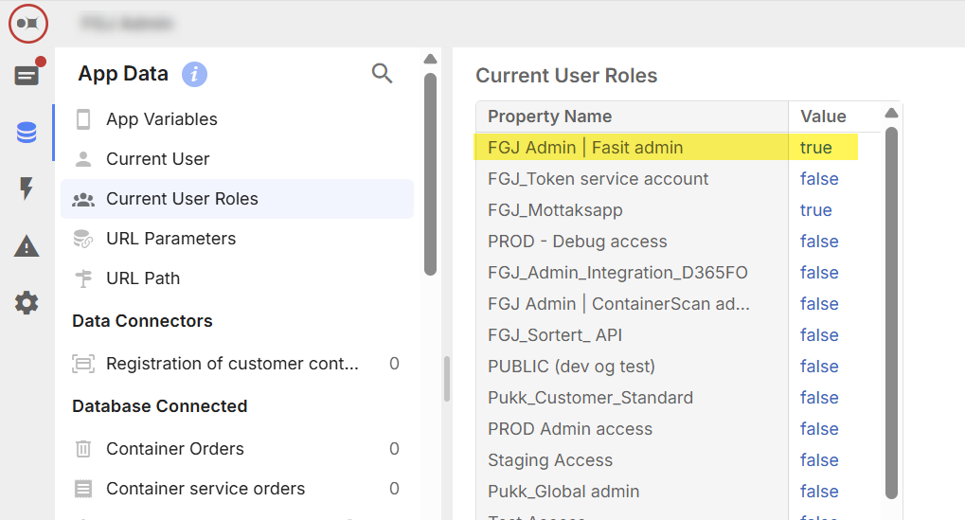The width and height of the screenshot is (965, 520).
Task: Open the gear settings sidebar icon
Action: (27, 304)
